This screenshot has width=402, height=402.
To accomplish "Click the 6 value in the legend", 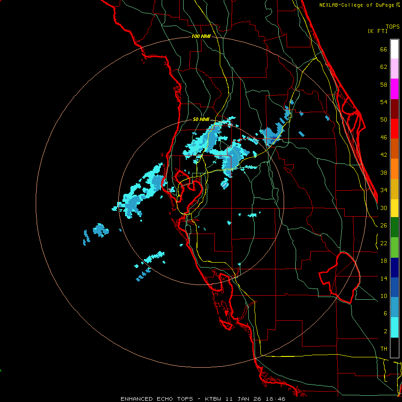I will (x=385, y=314).
